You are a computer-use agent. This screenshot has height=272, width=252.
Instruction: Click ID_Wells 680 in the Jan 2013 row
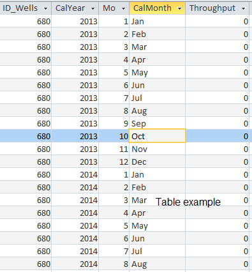tap(26, 21)
